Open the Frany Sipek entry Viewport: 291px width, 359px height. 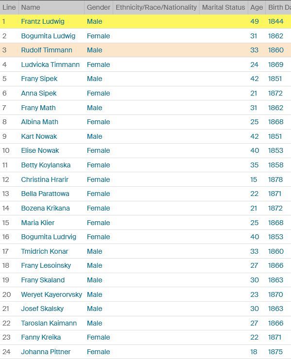coord(39,79)
